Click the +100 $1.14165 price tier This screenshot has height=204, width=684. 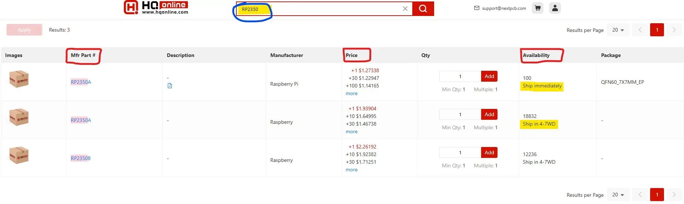pos(362,86)
